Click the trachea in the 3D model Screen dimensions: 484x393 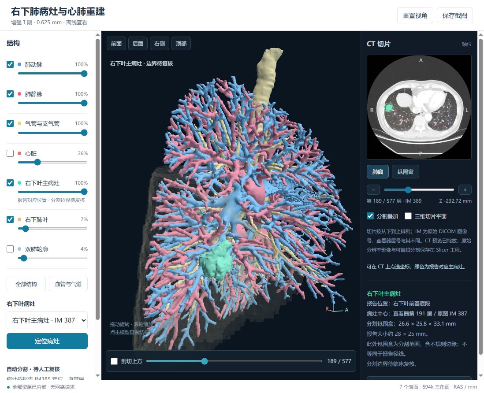[x=266, y=79]
